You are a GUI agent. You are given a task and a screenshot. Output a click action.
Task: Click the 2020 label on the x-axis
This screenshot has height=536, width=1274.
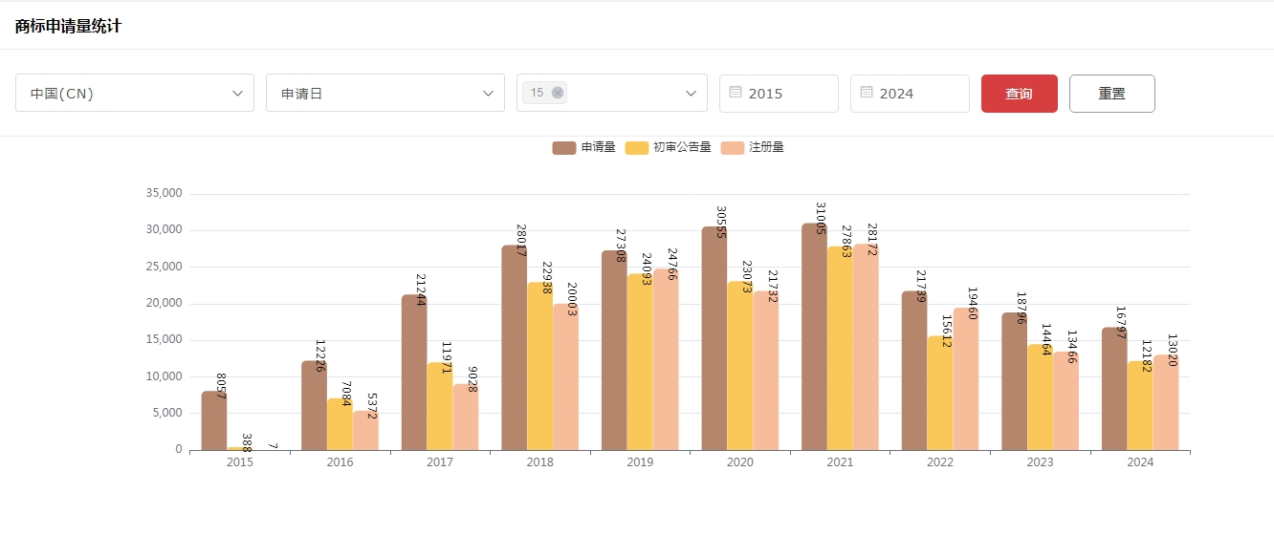click(x=739, y=462)
